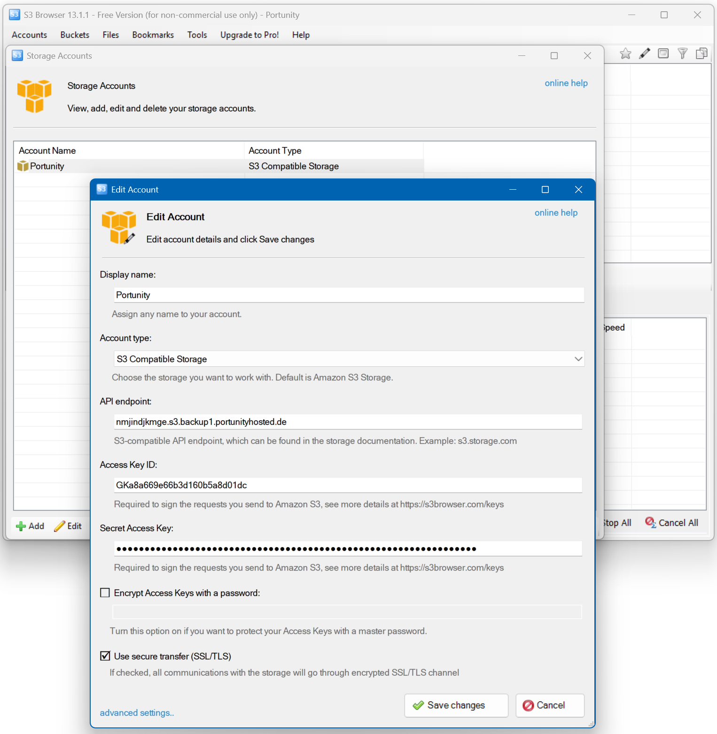Screen dimensions: 717x734
Task: Sort by the Account Name column header
Action: coord(47,151)
